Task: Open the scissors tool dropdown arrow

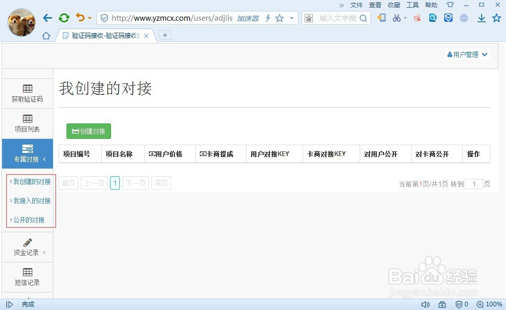Action: pos(404,18)
